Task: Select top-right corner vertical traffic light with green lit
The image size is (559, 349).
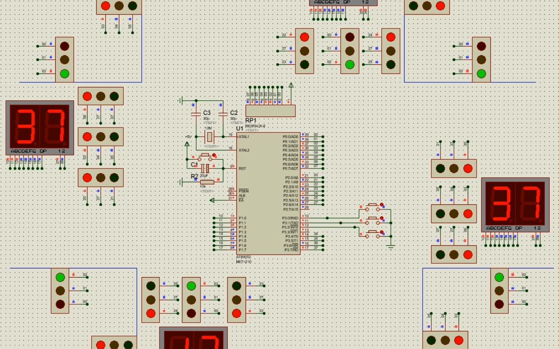Action: (x=481, y=59)
